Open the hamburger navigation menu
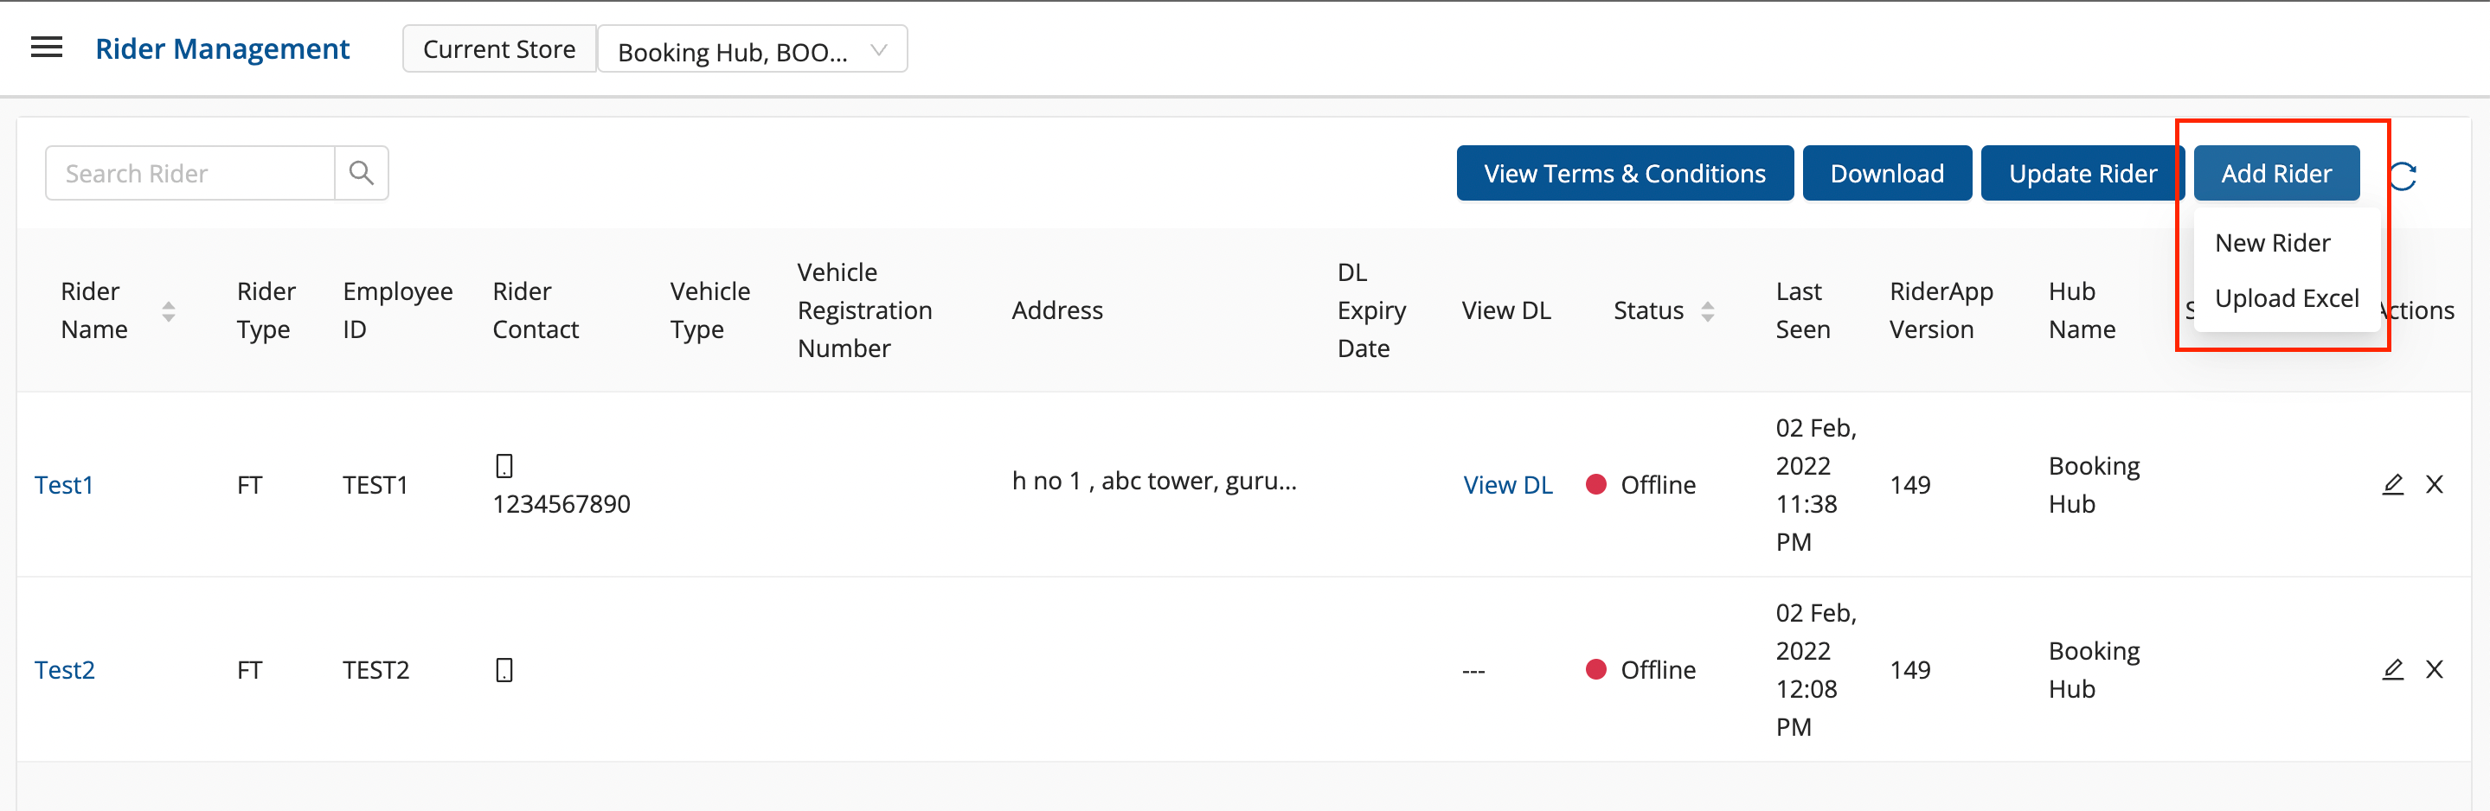The height and width of the screenshot is (811, 2490). (x=47, y=48)
